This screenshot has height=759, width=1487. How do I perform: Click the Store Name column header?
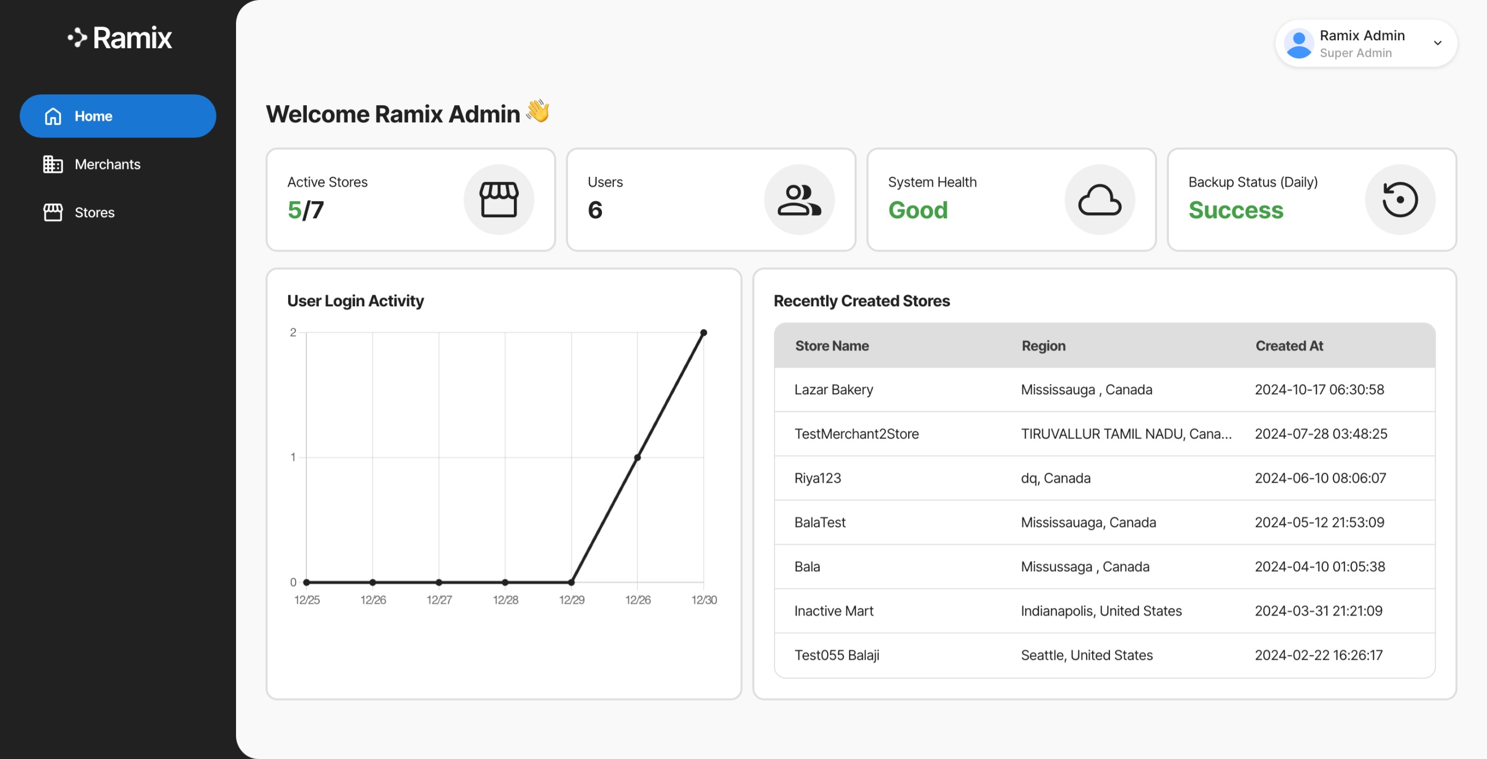pyautogui.click(x=832, y=346)
